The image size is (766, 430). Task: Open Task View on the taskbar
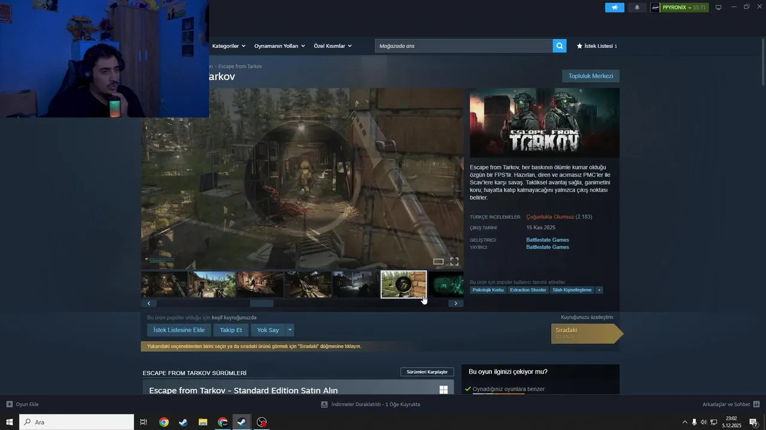pos(144,422)
